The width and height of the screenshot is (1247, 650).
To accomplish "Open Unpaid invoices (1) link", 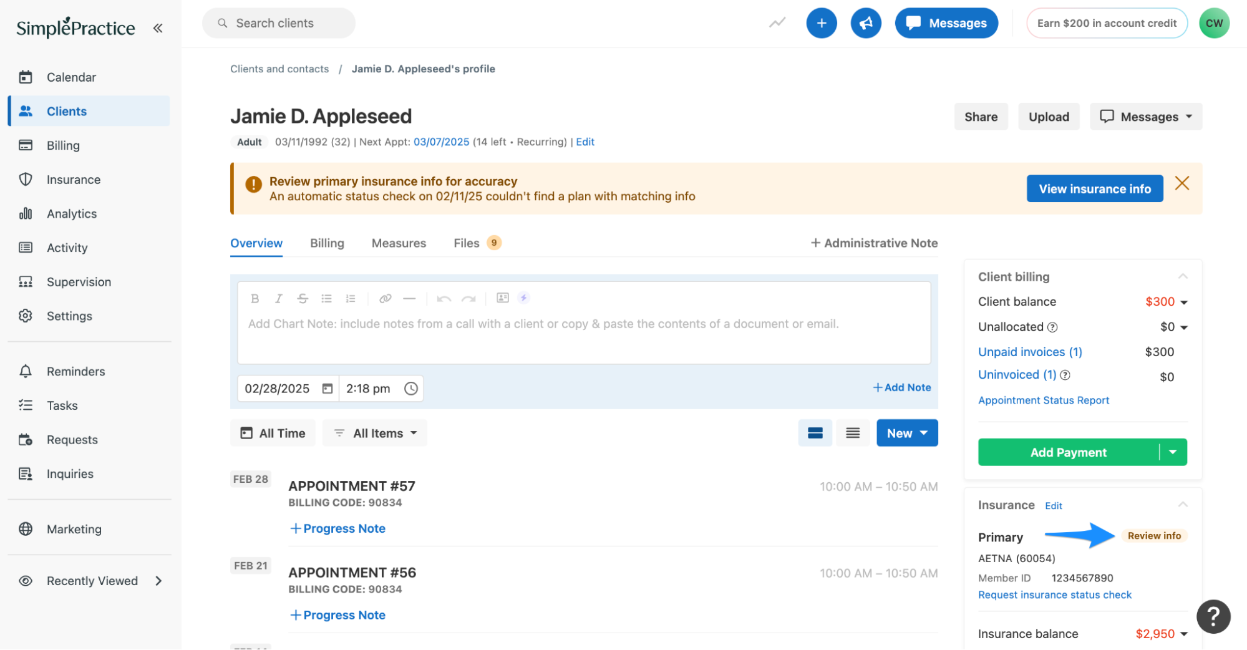I will tap(1029, 352).
